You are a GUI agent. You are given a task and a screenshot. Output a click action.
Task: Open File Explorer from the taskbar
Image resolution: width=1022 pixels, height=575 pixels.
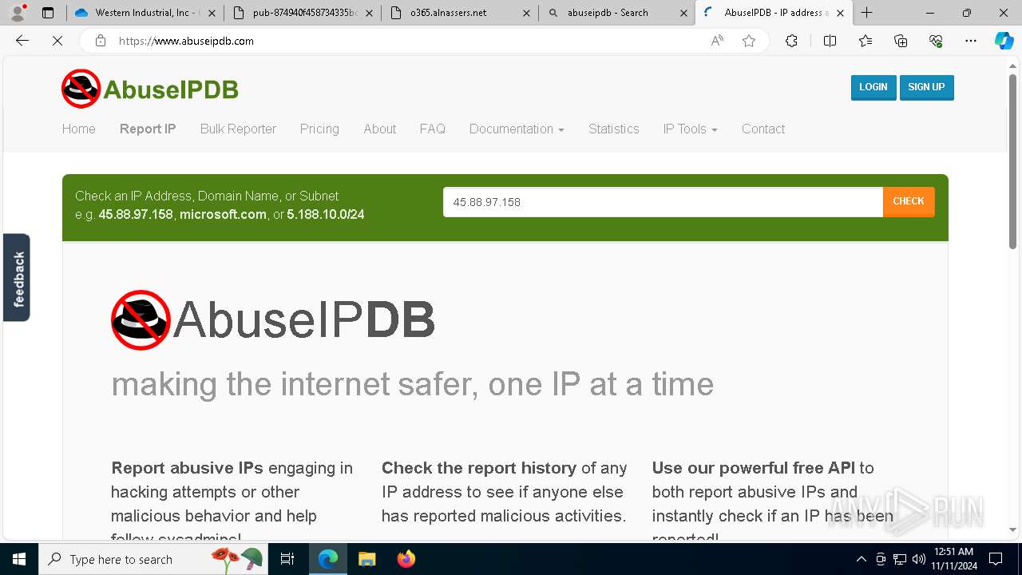click(x=366, y=559)
